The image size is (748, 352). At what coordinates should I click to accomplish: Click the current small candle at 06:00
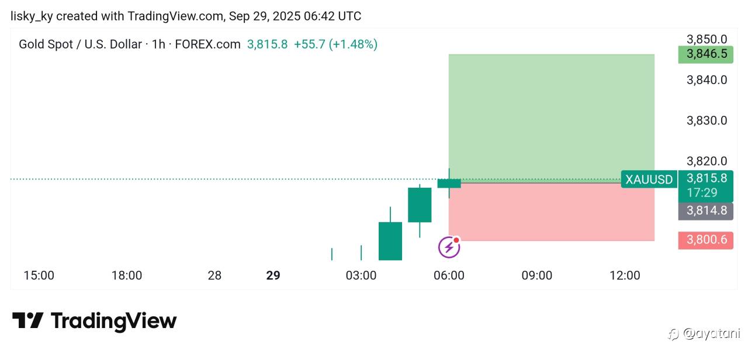449,184
